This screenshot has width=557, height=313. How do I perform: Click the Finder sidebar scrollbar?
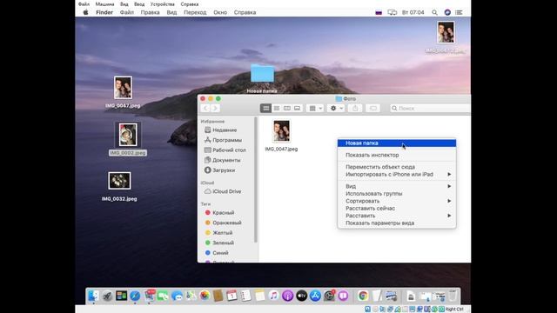click(x=255, y=180)
